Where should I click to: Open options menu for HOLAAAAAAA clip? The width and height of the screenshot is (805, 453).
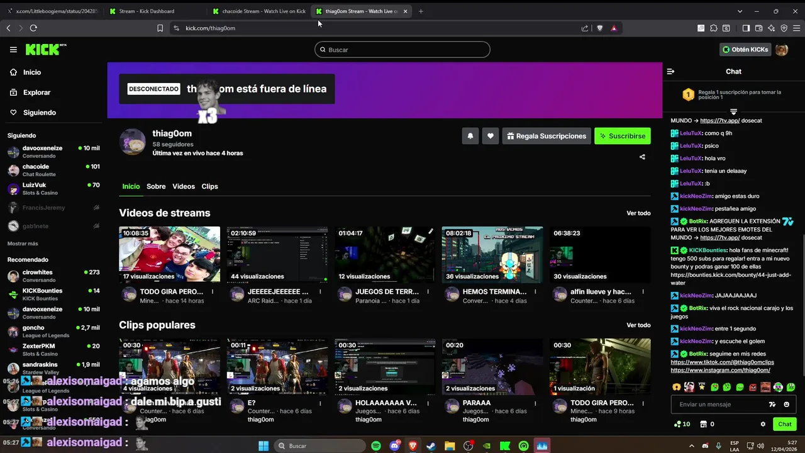(428, 403)
